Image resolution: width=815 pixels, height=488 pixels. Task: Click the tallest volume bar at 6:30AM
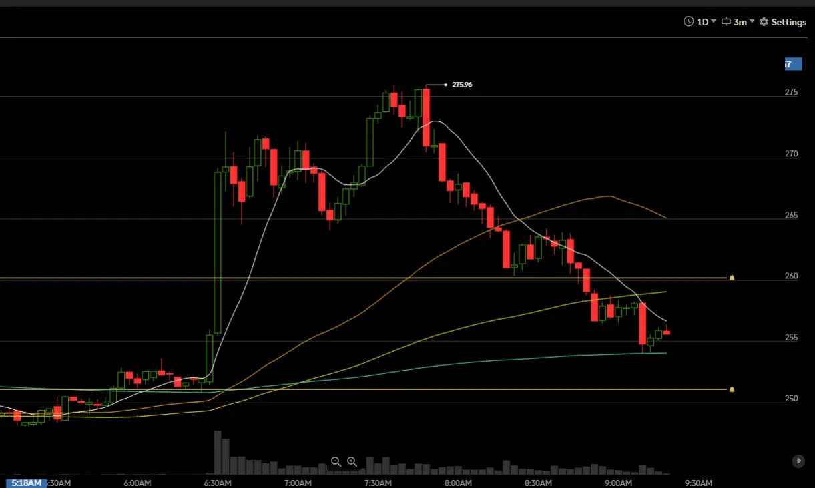point(218,452)
